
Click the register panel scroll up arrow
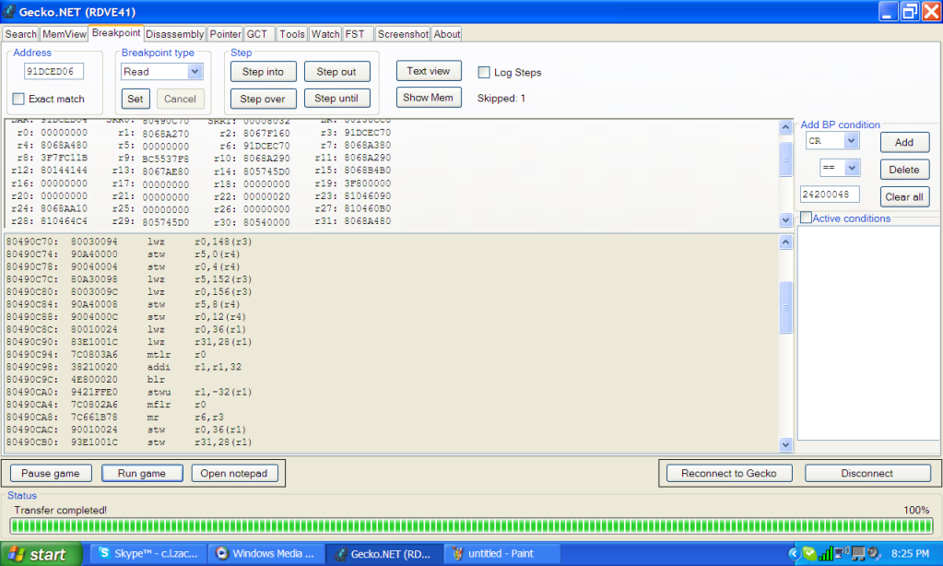click(785, 127)
